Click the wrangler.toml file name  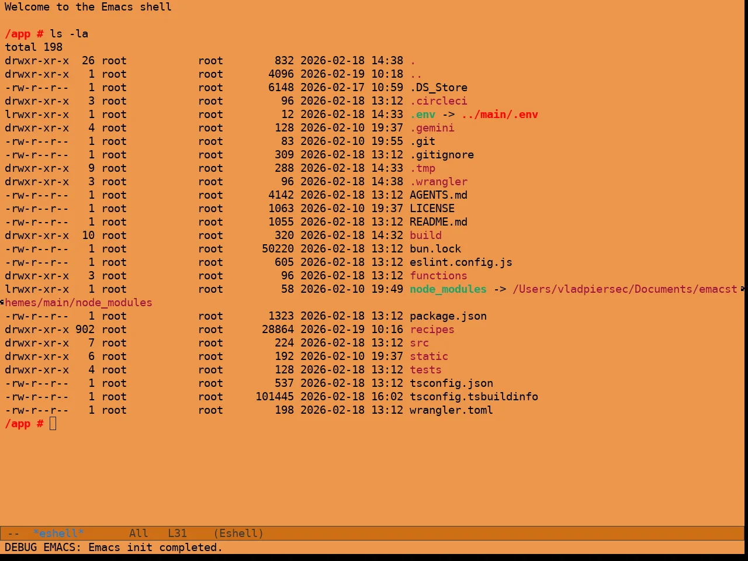click(452, 410)
